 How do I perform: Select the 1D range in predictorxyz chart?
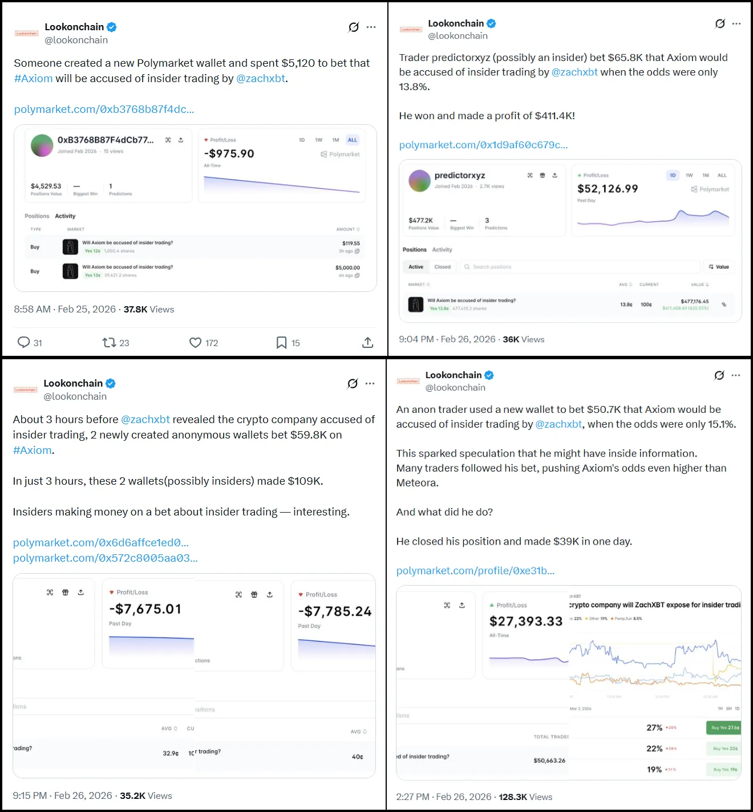[x=673, y=175]
